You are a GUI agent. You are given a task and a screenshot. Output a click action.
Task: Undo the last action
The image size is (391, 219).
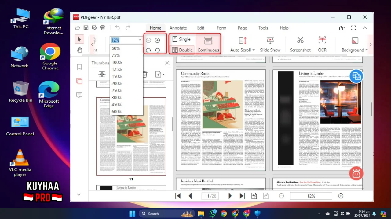(x=117, y=28)
